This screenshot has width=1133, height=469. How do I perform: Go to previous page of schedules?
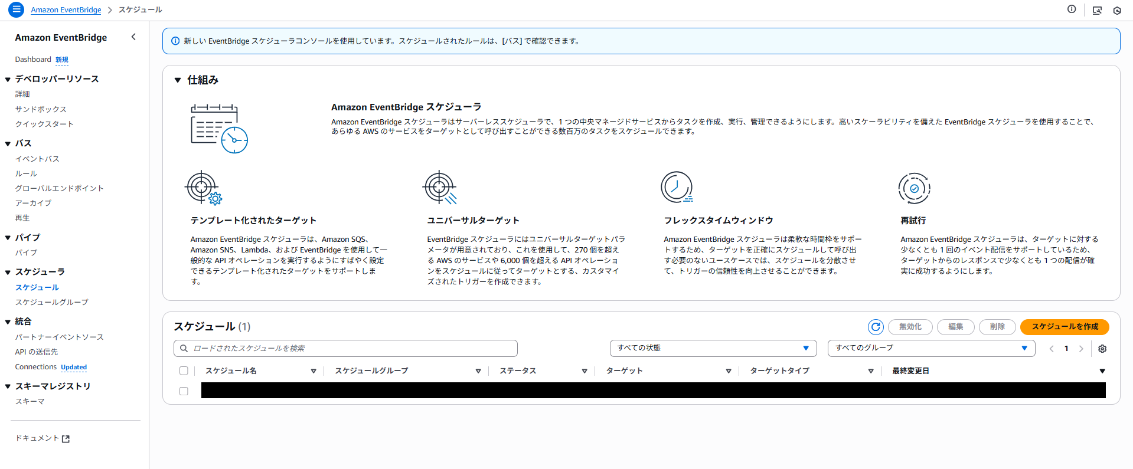click(x=1052, y=349)
